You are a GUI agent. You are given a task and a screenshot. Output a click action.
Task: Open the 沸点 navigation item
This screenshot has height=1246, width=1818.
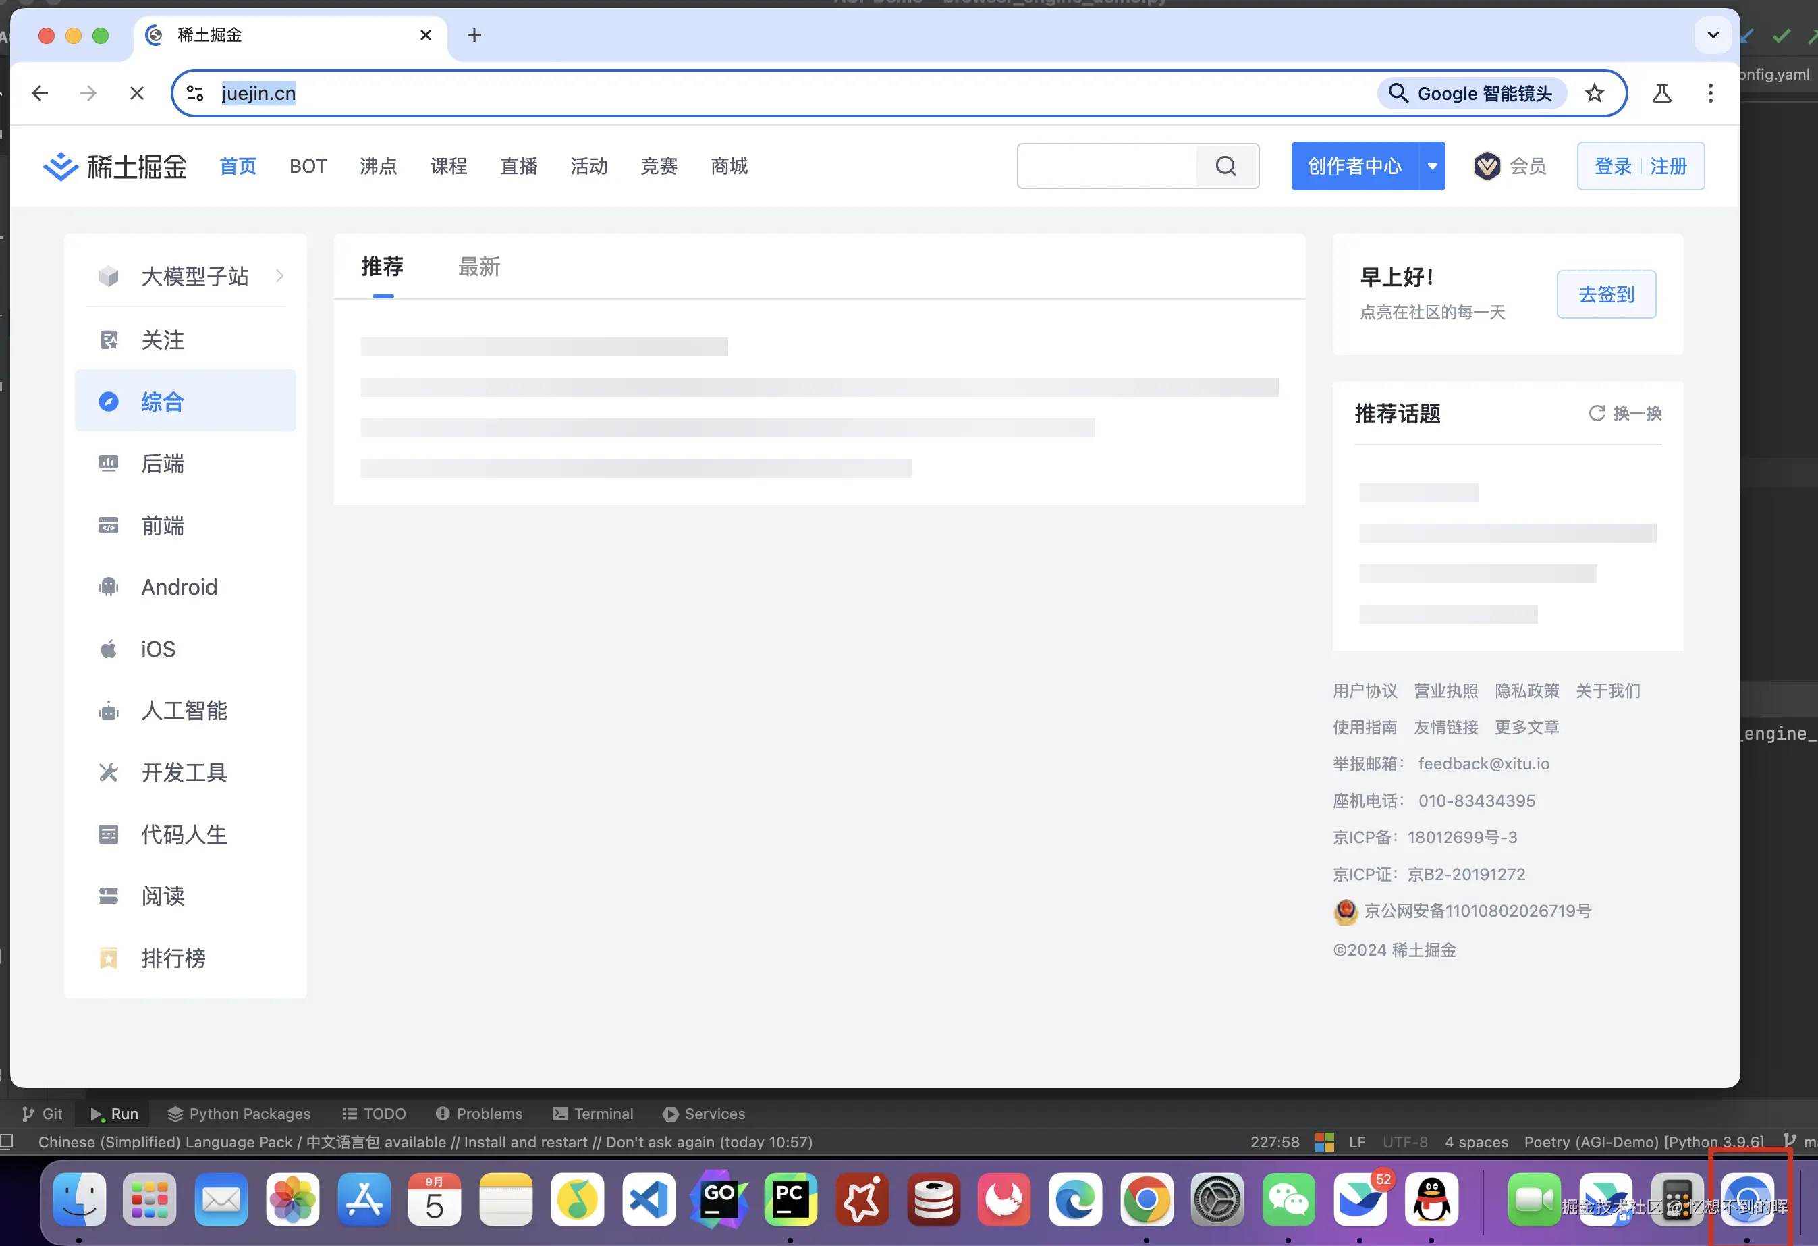pyautogui.click(x=378, y=166)
